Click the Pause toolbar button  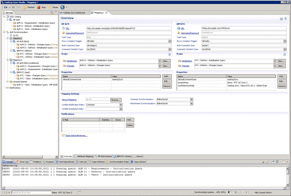[53, 7]
